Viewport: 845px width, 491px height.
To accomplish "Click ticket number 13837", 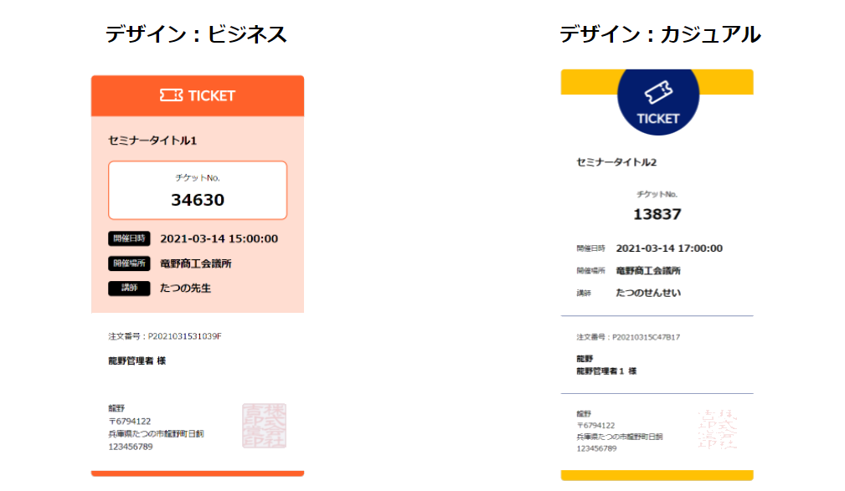I will tap(657, 214).
